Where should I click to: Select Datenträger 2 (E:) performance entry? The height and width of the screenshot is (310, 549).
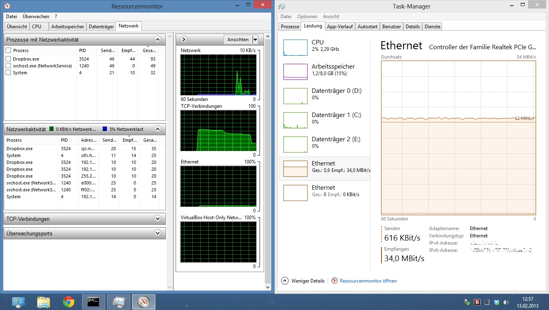(x=325, y=145)
